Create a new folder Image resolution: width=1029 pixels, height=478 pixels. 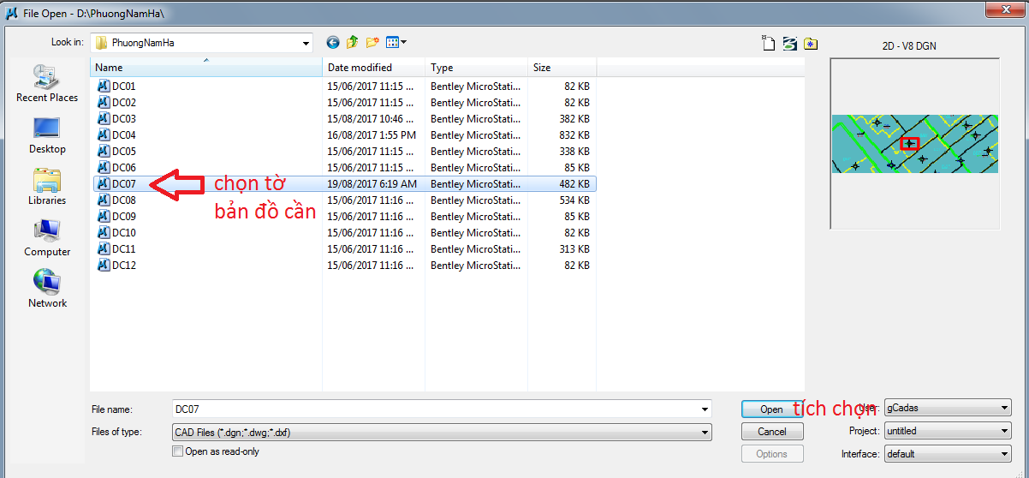click(372, 42)
